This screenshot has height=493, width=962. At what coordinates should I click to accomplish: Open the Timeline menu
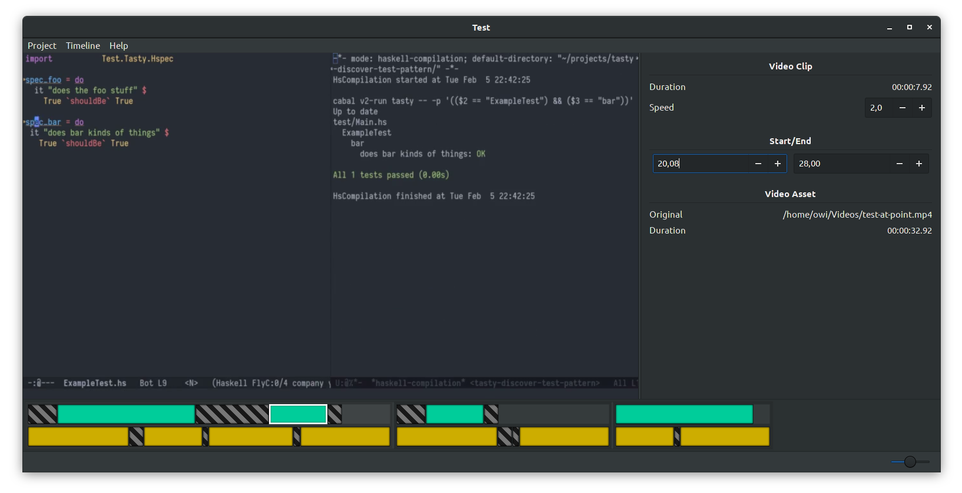tap(83, 45)
